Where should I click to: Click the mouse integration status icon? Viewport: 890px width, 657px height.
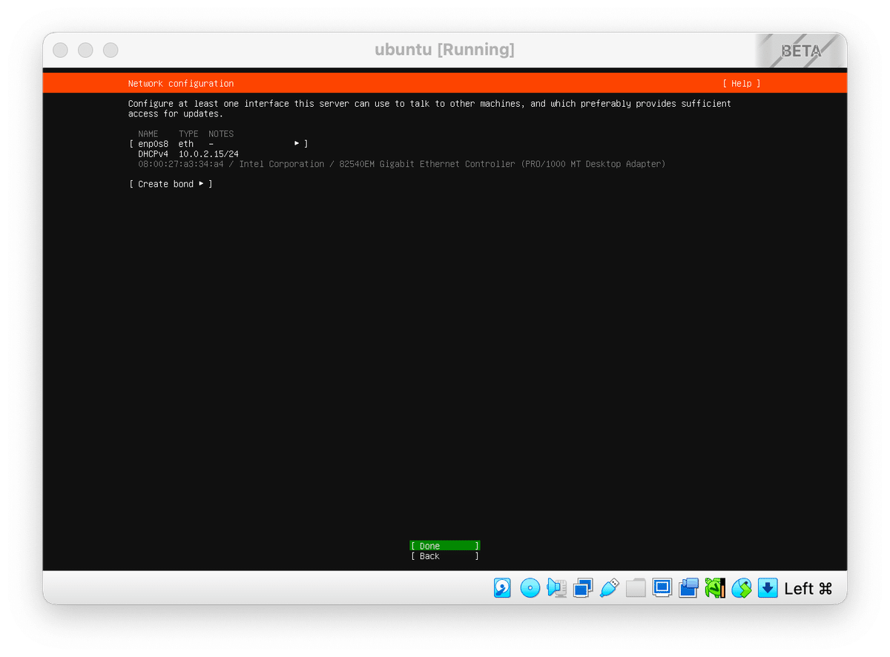(x=742, y=588)
